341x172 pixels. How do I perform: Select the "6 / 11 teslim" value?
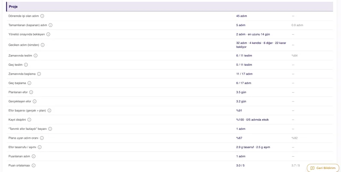[x=244, y=55]
